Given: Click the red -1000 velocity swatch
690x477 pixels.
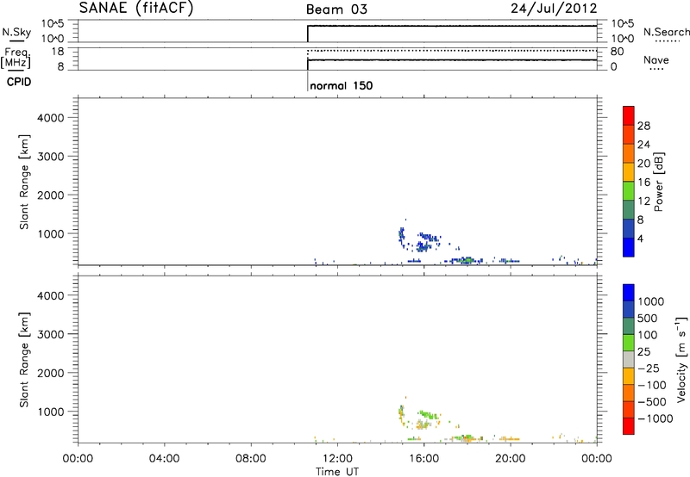Looking at the screenshot, I should (x=629, y=426).
